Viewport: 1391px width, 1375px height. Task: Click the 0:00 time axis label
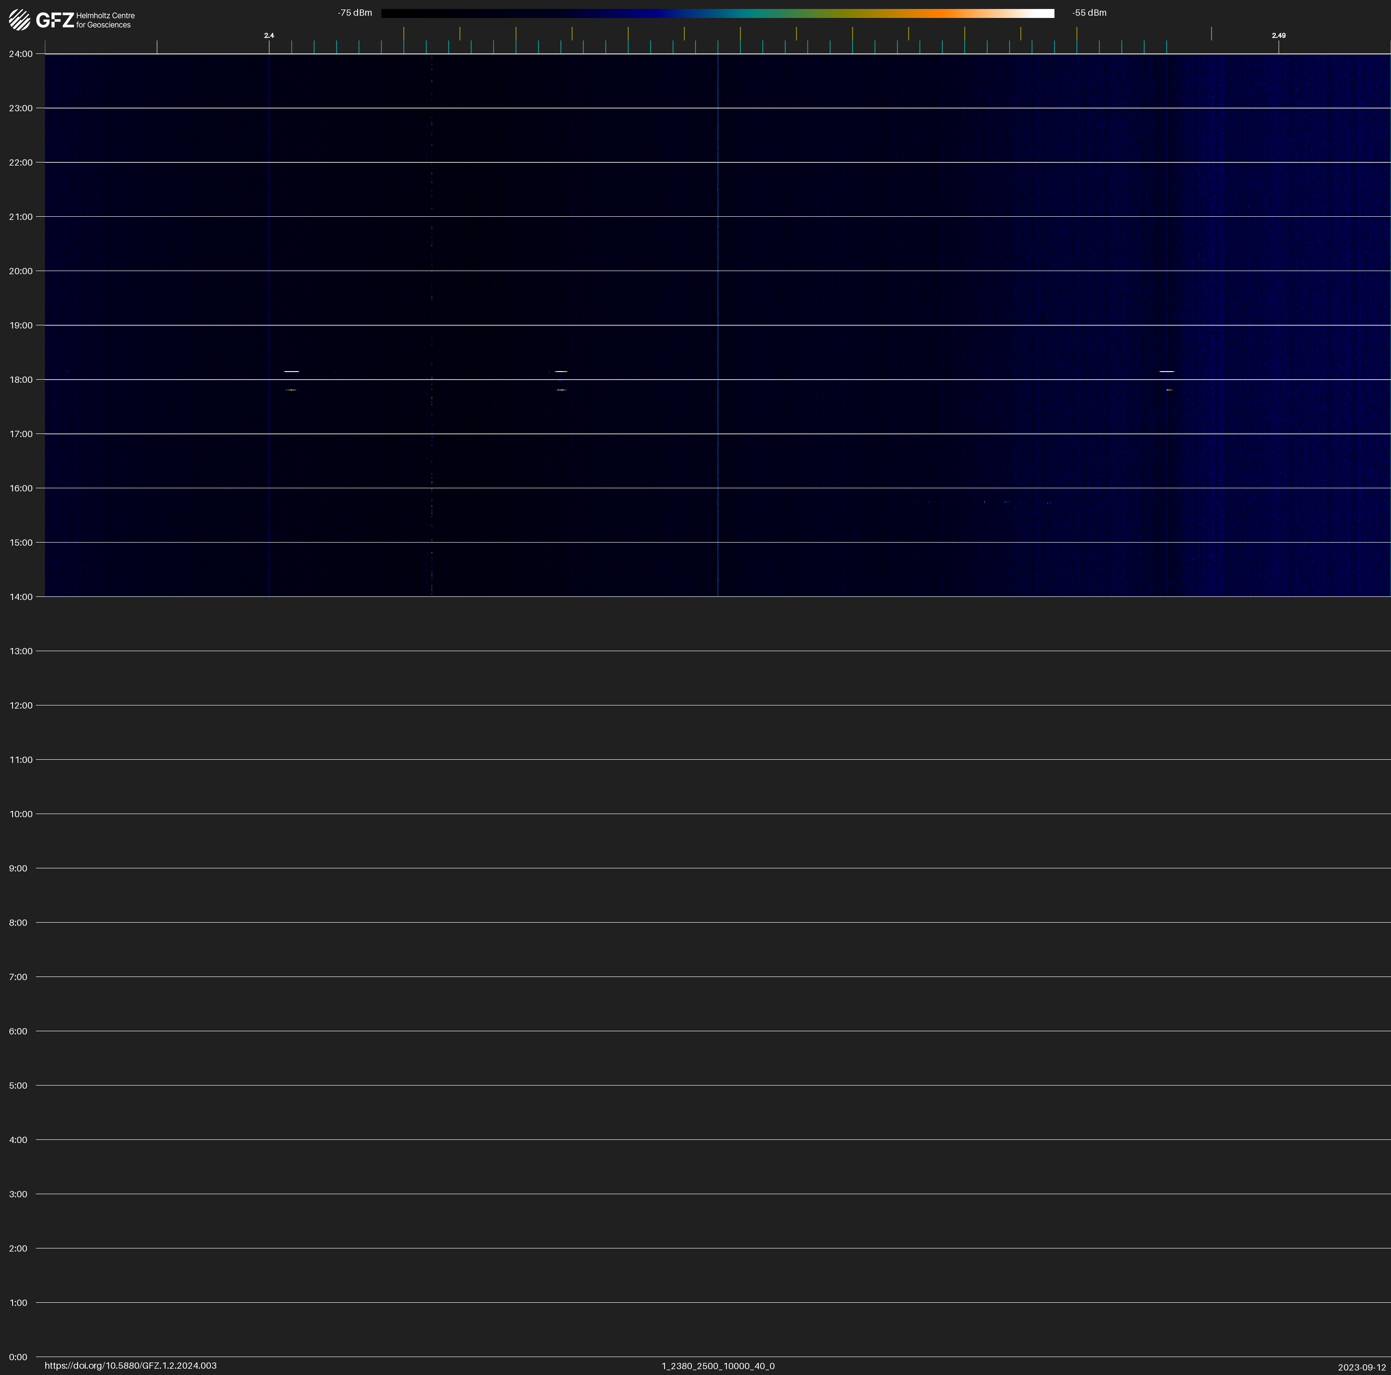click(x=18, y=1357)
